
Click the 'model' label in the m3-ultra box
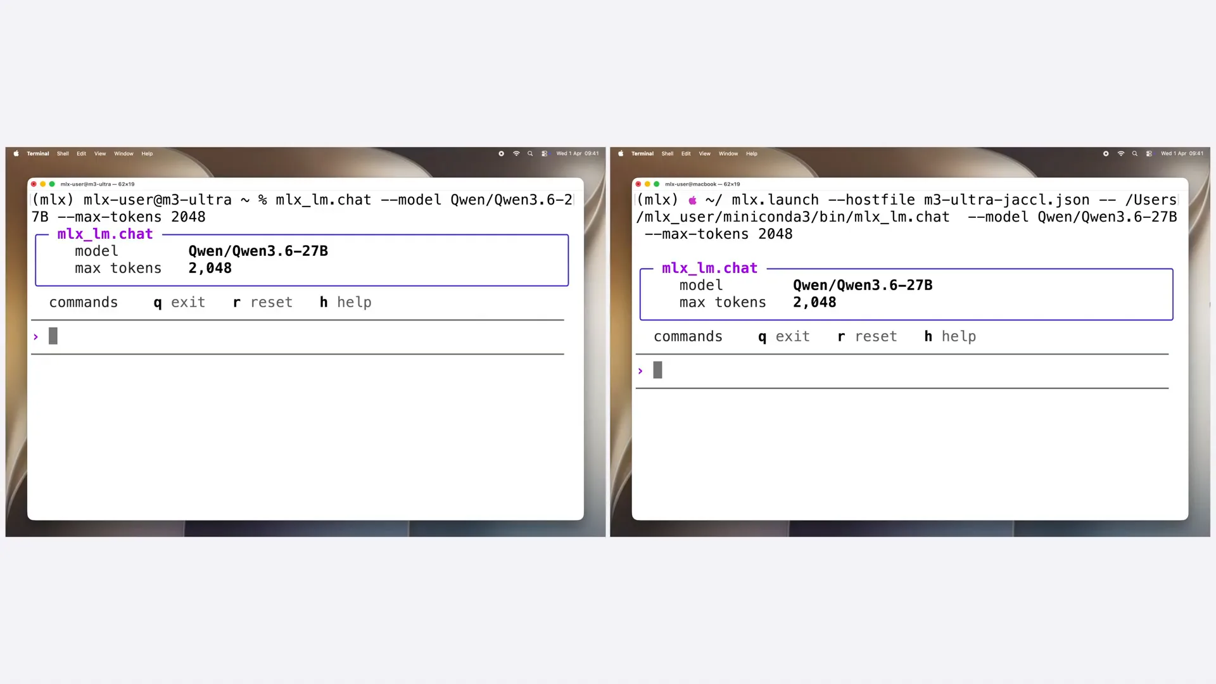(x=96, y=251)
